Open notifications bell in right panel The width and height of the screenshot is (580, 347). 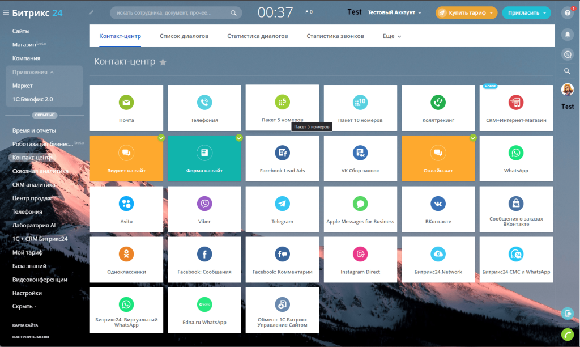click(567, 35)
